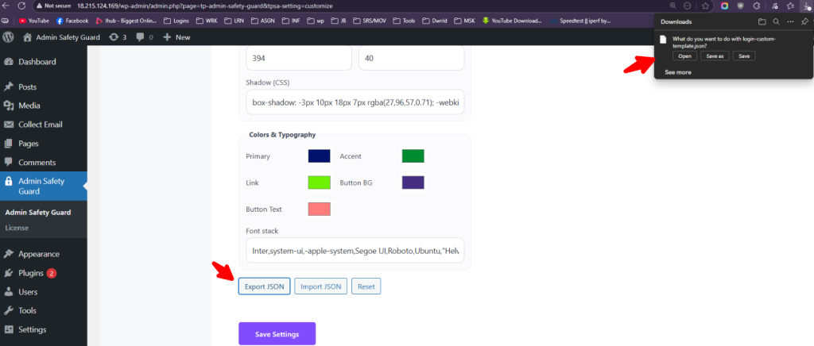Click the comments bubble in admin bar
The image size is (814, 346).
click(144, 37)
